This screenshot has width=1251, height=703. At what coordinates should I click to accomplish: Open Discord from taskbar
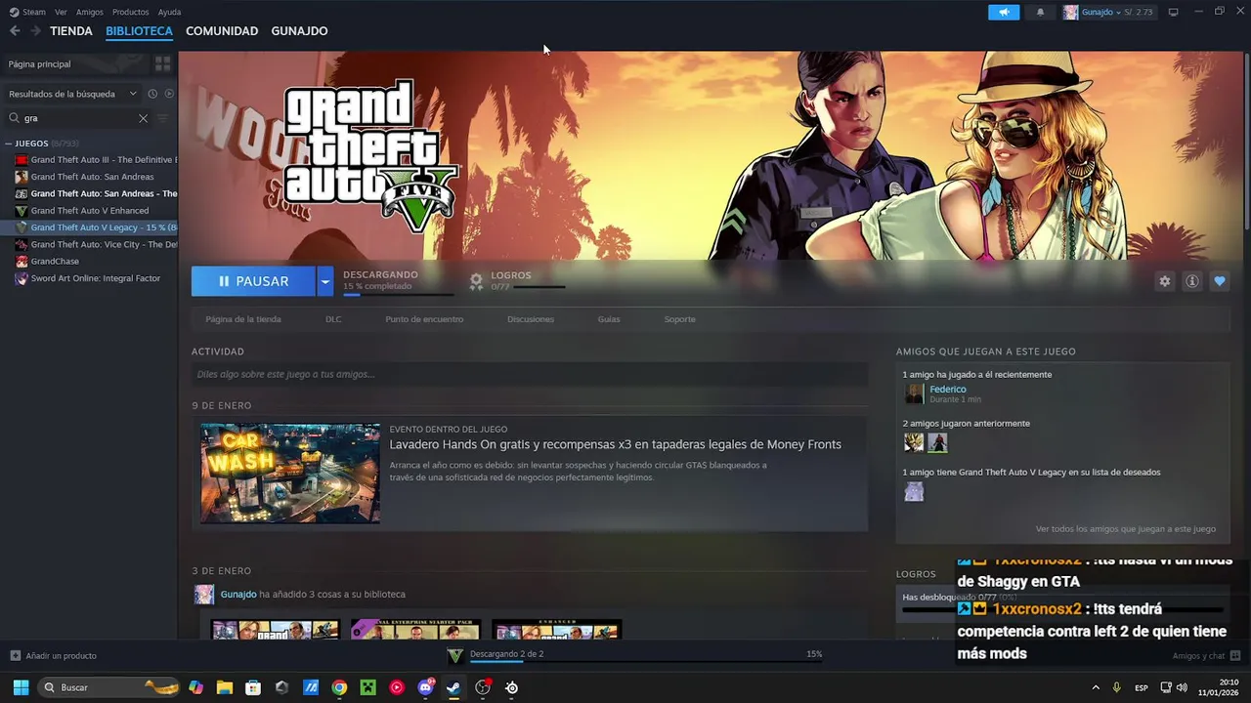tap(426, 687)
